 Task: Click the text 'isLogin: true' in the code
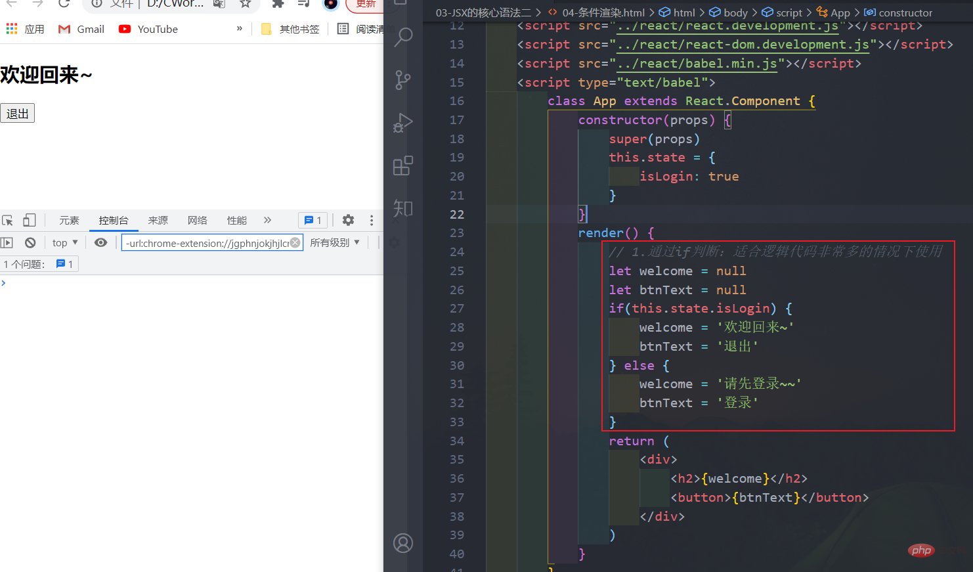pyautogui.click(x=689, y=176)
